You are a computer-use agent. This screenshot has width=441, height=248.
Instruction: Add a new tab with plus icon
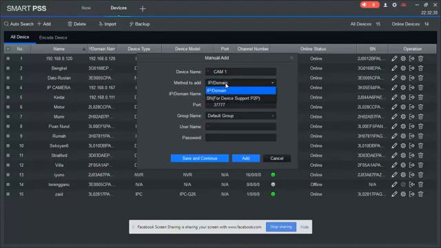(x=143, y=9)
